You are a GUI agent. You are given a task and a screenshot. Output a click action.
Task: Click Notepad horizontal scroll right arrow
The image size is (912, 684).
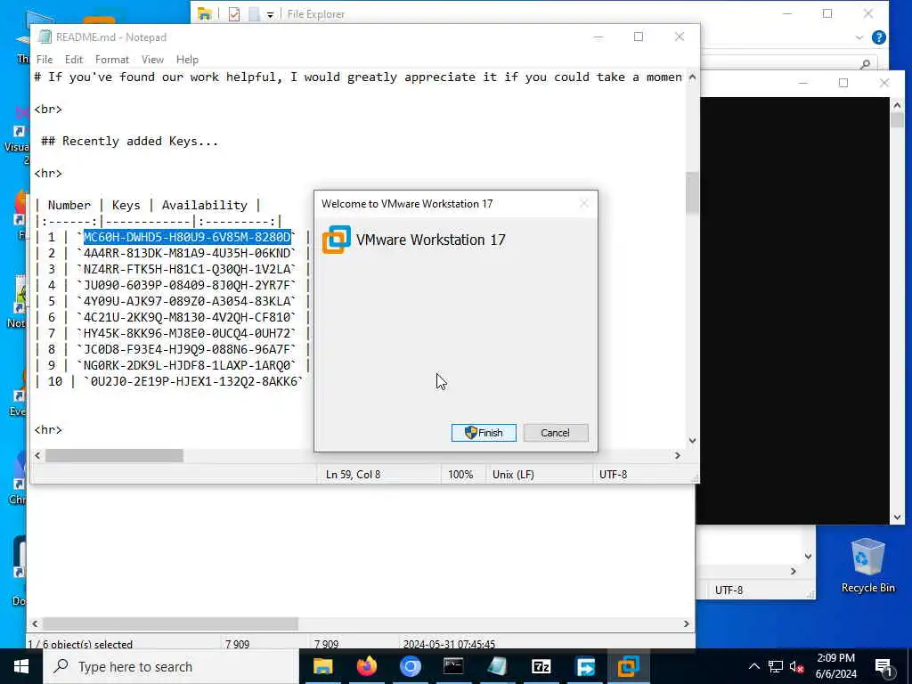click(x=678, y=455)
